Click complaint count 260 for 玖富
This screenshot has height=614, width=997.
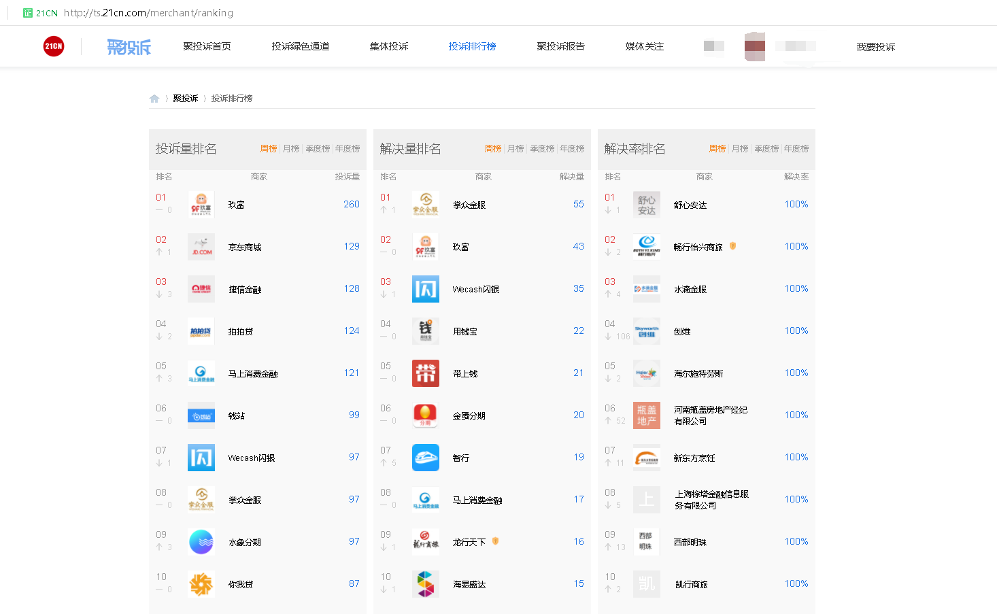[x=352, y=204]
